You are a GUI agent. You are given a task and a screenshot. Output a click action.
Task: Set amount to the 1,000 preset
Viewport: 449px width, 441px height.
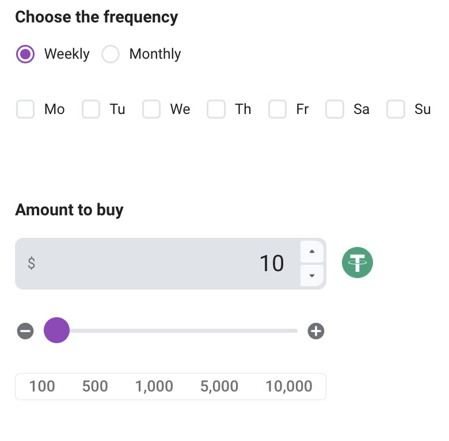pos(154,386)
